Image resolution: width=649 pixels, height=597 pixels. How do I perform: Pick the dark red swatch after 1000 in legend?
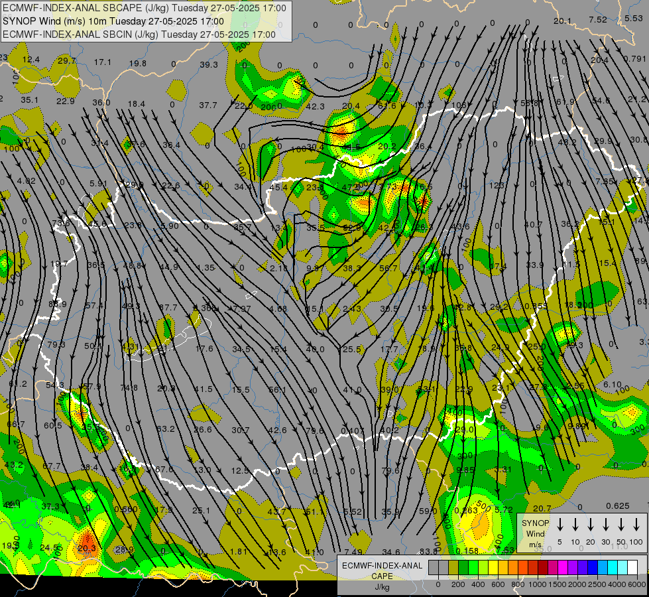point(543,567)
